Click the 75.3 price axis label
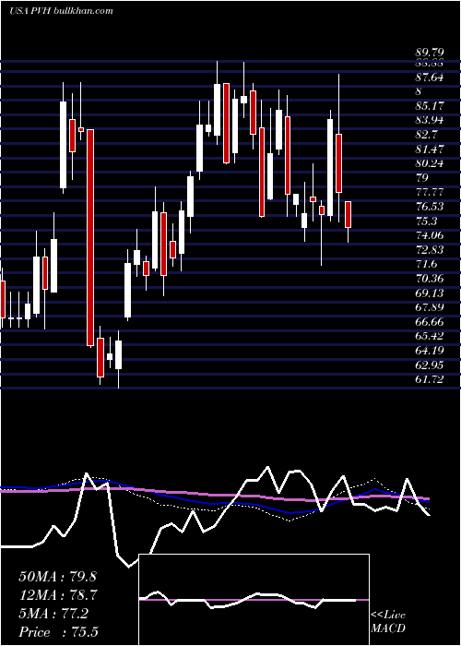Viewport: 461px width, 646px height. (427, 221)
